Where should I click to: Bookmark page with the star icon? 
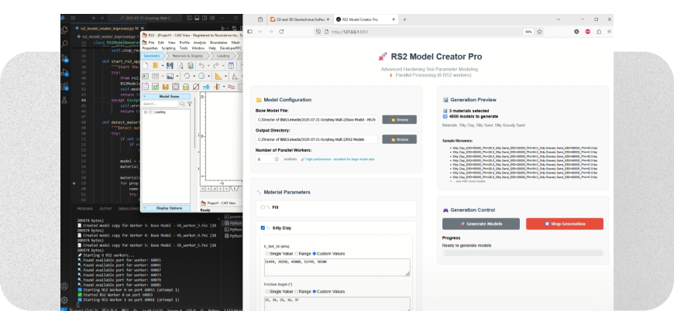pyautogui.click(x=538, y=32)
